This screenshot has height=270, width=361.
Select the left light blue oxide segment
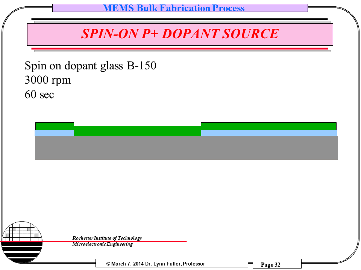tap(54, 133)
